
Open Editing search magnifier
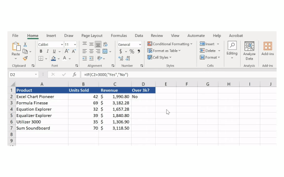tap(232, 45)
